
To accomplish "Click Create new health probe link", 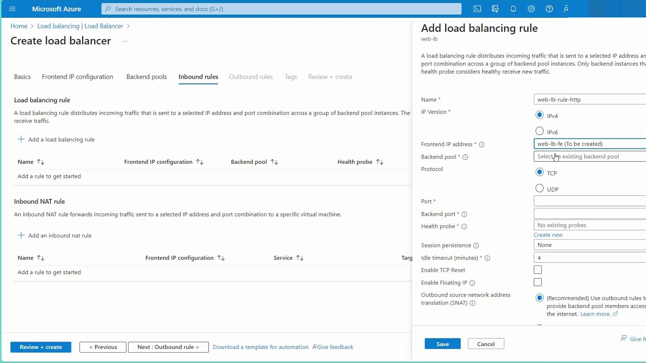I will point(548,235).
